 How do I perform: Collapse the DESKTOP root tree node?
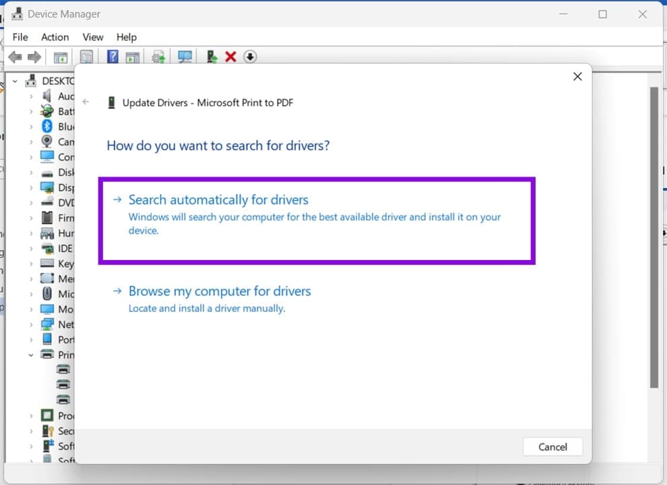pyautogui.click(x=15, y=81)
